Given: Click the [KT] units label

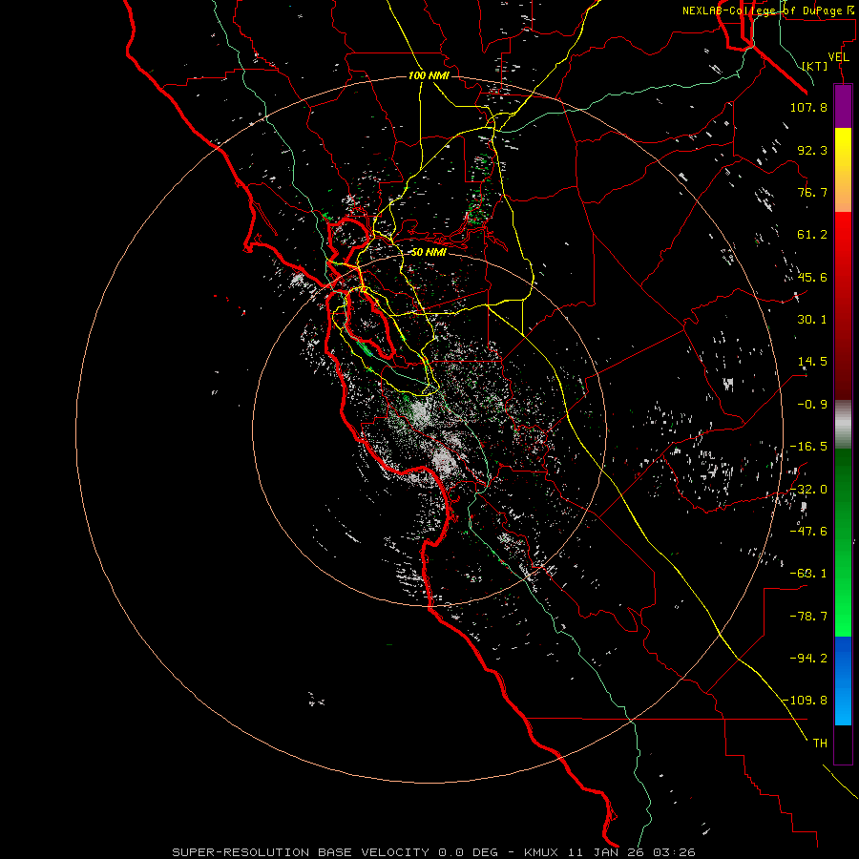Looking at the screenshot, I should 815,66.
